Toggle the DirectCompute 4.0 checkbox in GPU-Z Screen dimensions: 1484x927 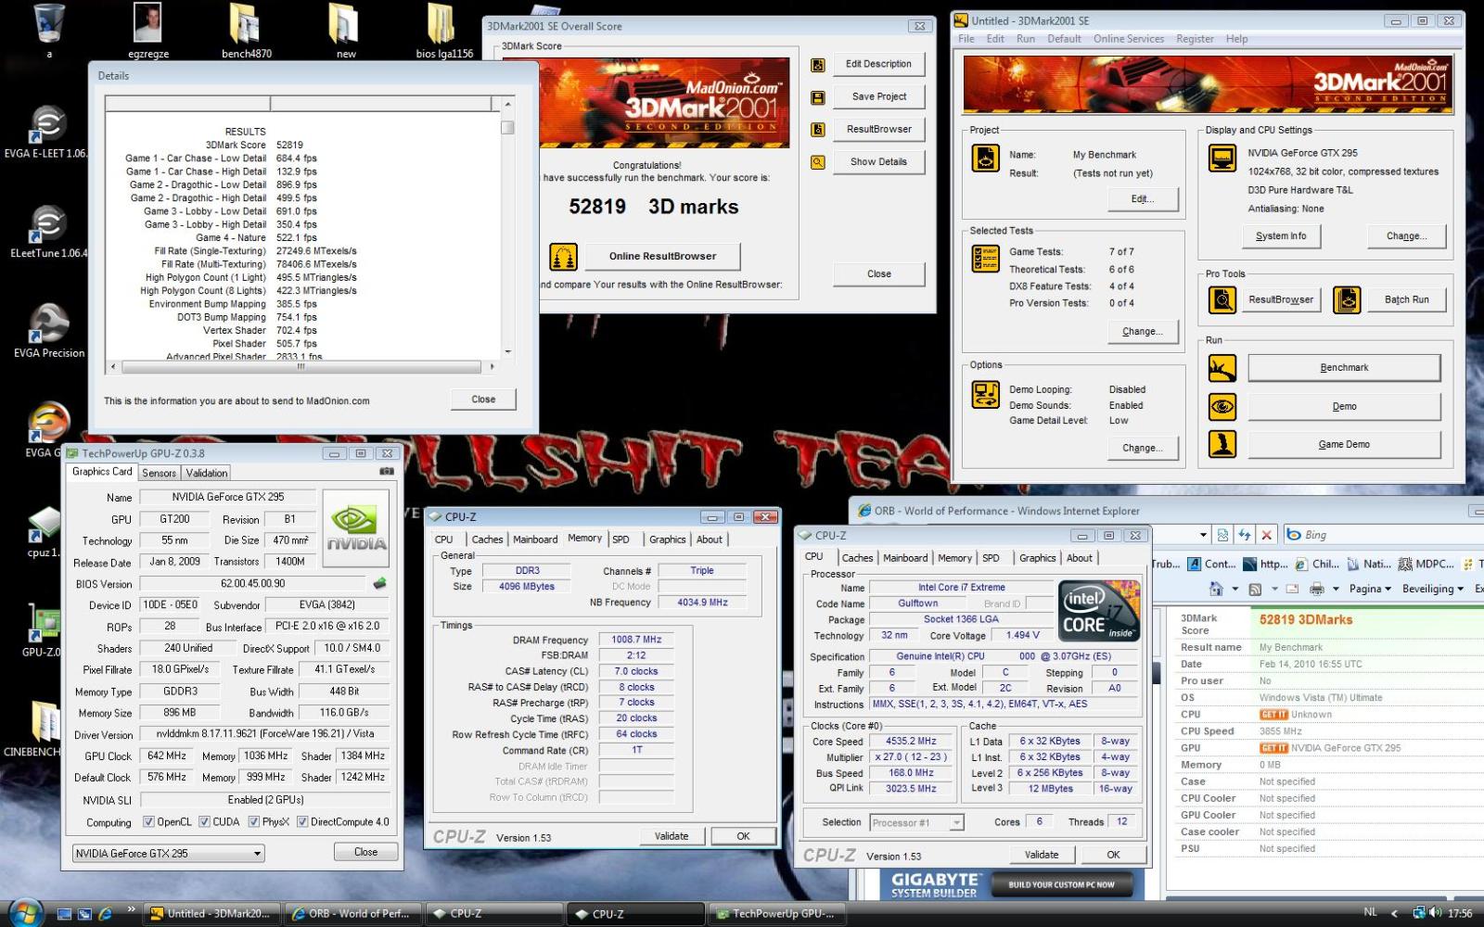(x=301, y=822)
